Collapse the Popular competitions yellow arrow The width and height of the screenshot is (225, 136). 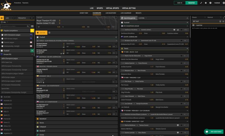[x=32, y=31]
